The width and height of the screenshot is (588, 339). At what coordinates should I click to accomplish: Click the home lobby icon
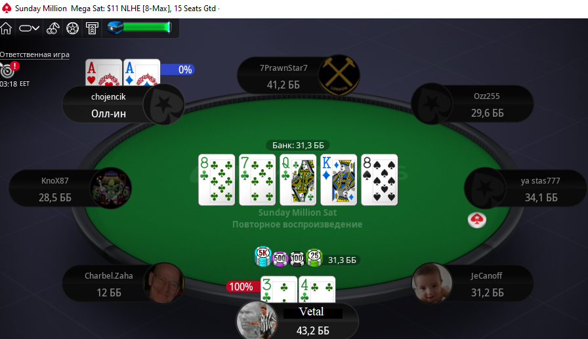[6, 28]
